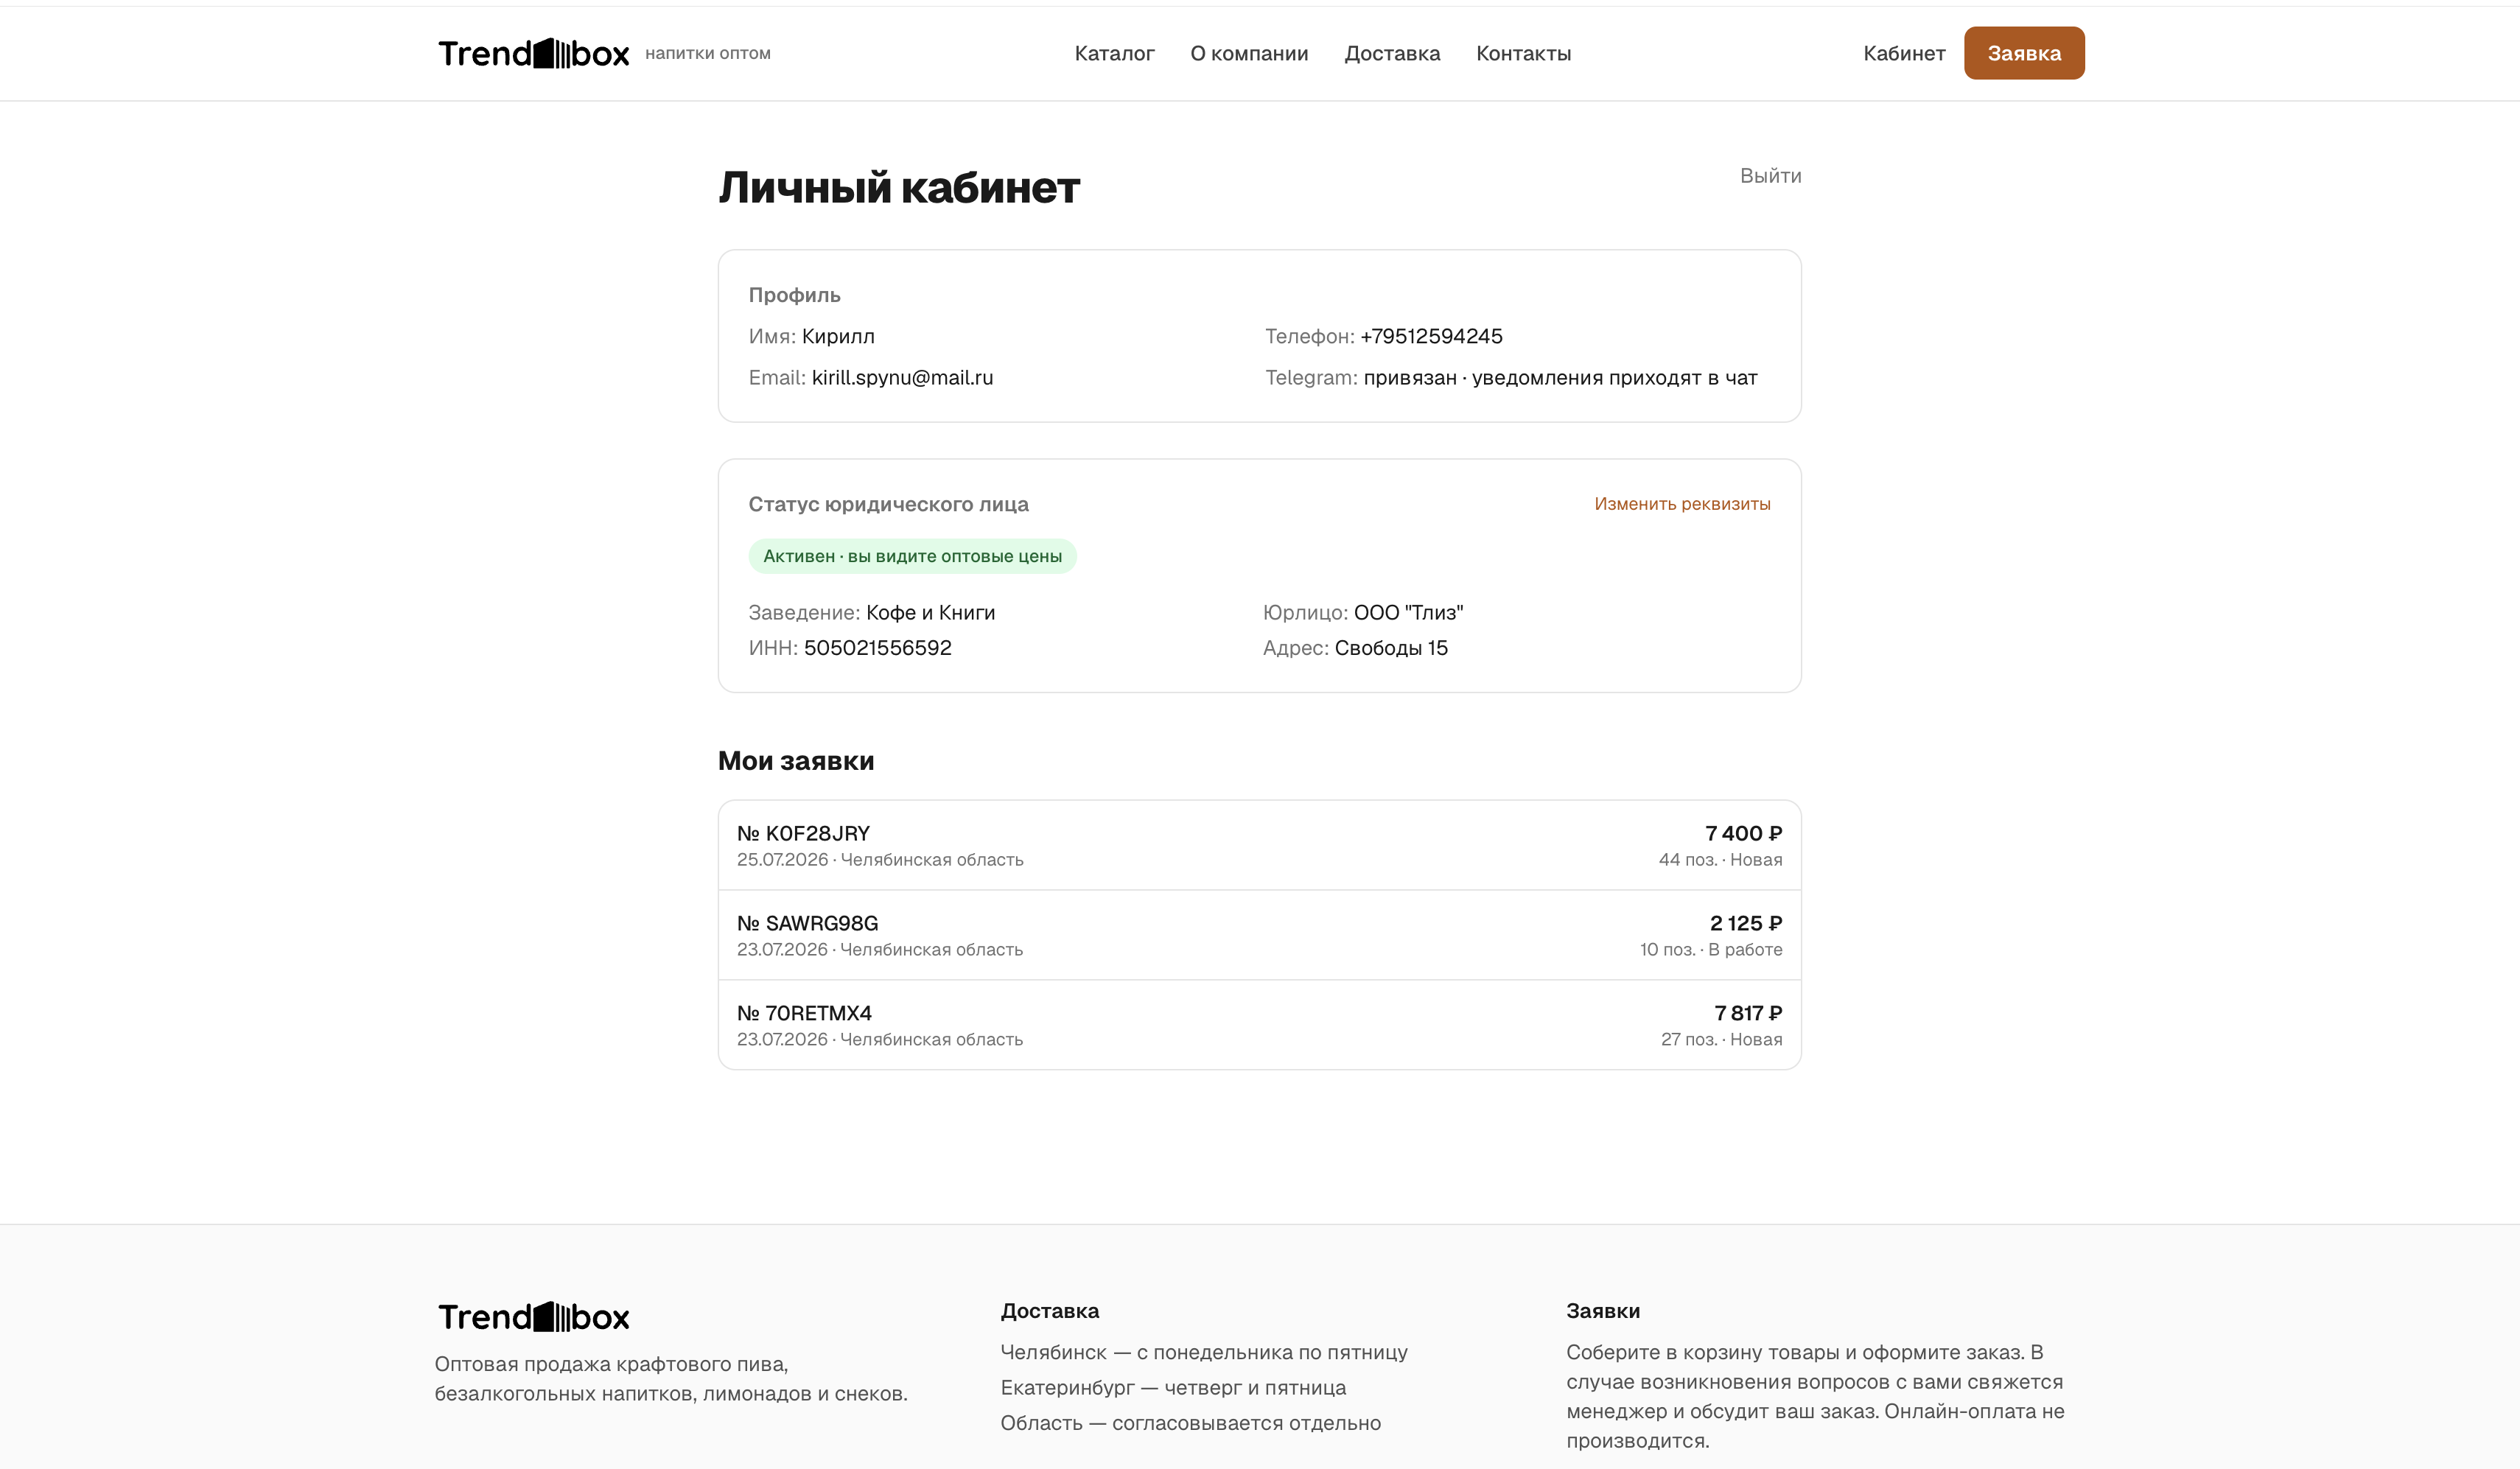2520x1469 pixels.
Task: Click the 7 817 ₽ order total
Action: point(1748,1013)
